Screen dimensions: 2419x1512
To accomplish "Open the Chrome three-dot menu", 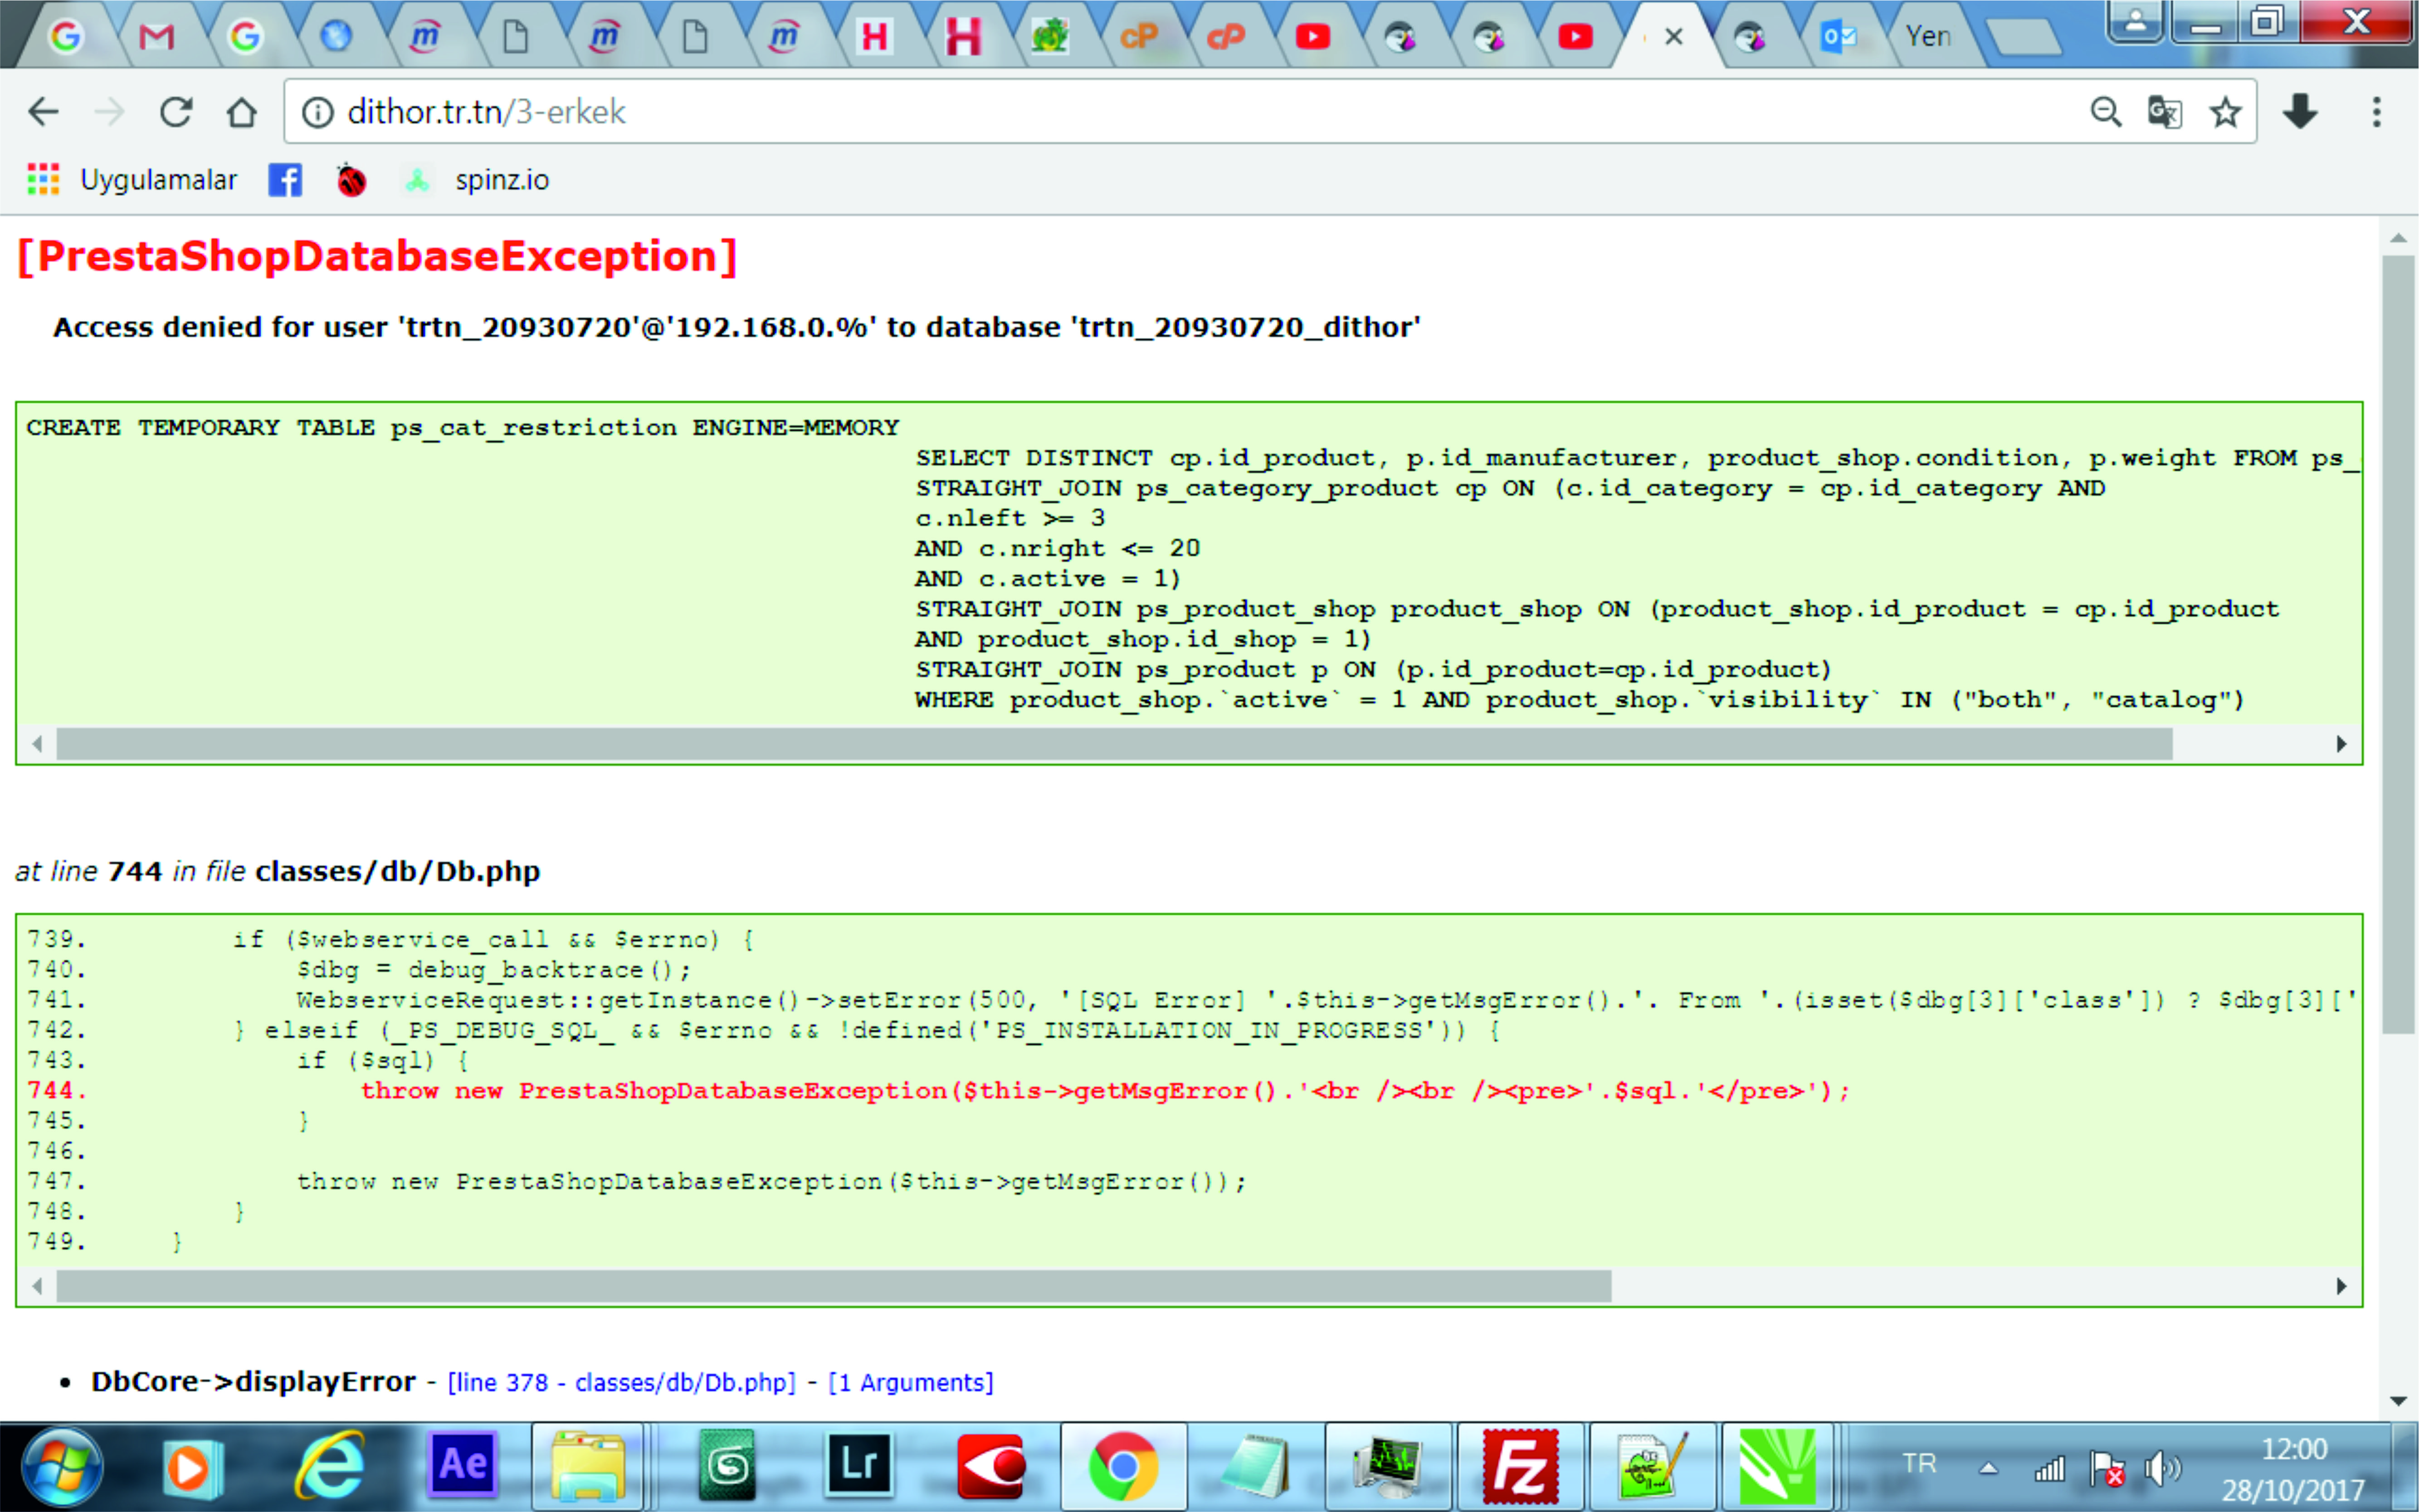I will coord(2377,112).
